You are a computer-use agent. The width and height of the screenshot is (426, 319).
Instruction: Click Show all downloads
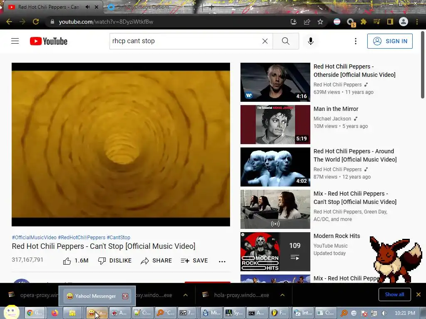[x=394, y=294]
